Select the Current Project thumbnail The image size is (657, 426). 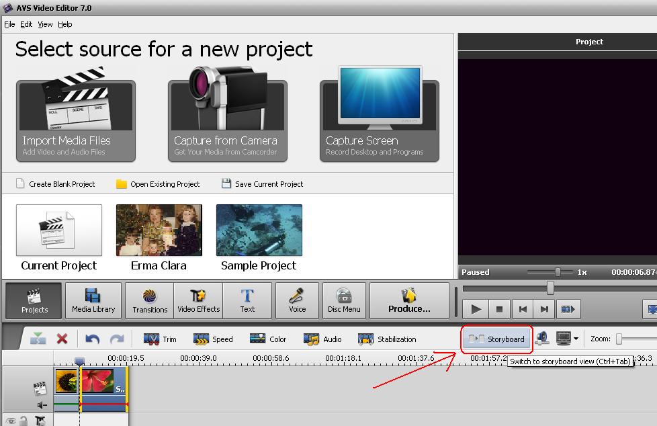point(59,230)
